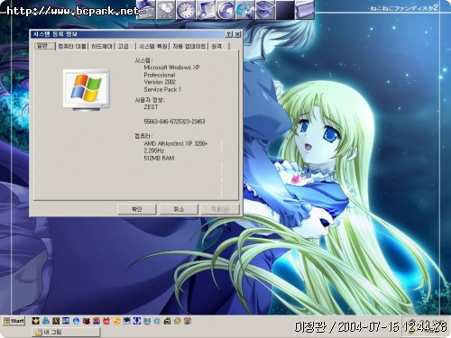Launch the blue globe quick launch icon
This screenshot has width=451, height=338.
point(77,321)
